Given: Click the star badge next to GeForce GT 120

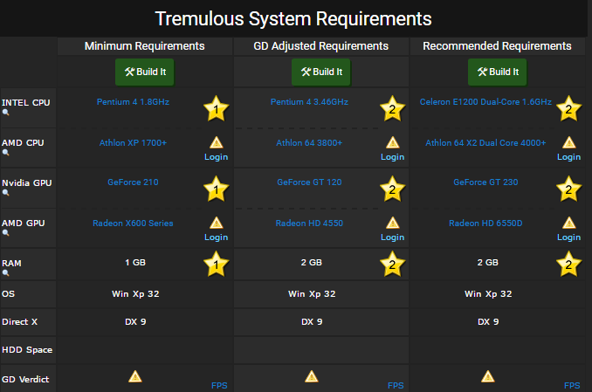Looking at the screenshot, I should 392,189.
